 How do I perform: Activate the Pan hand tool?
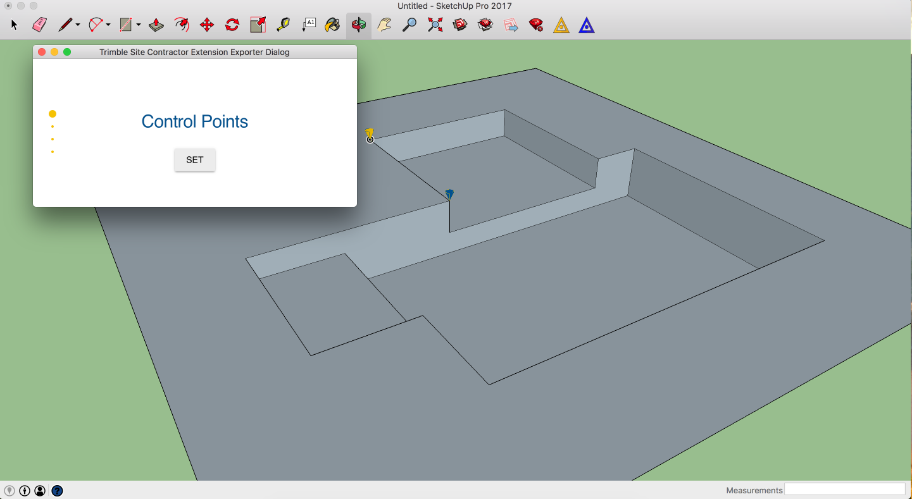tap(384, 24)
